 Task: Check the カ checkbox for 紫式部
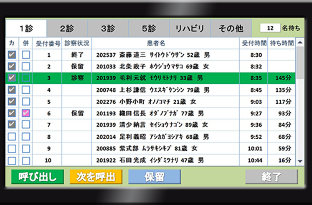(12, 149)
